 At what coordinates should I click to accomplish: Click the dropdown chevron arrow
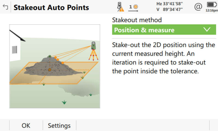click(x=207, y=30)
